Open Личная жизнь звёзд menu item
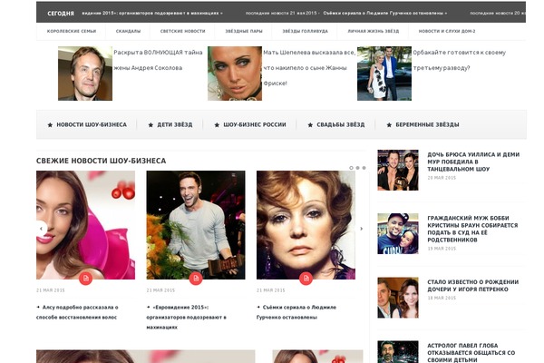The image size is (544, 363). pyautogui.click(x=374, y=31)
